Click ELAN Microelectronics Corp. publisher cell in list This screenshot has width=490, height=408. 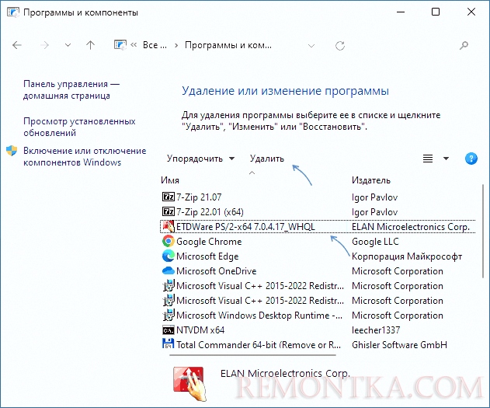[x=411, y=227]
